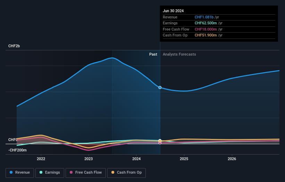The image size is (285, 182).
Task: Click the Free Cash Flow label in tooltip
Action: 176,29
